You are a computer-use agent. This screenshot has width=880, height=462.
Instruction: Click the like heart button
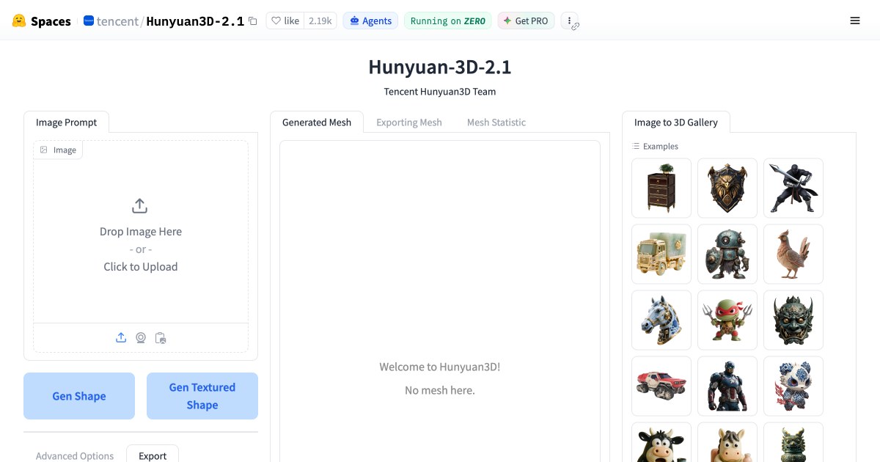[x=285, y=21]
